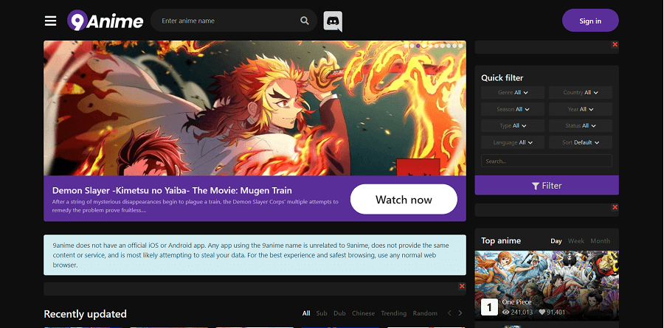Show next Recently updated page arrow

(460, 313)
